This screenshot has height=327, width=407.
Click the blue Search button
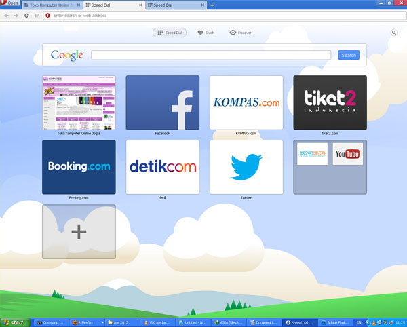click(349, 55)
